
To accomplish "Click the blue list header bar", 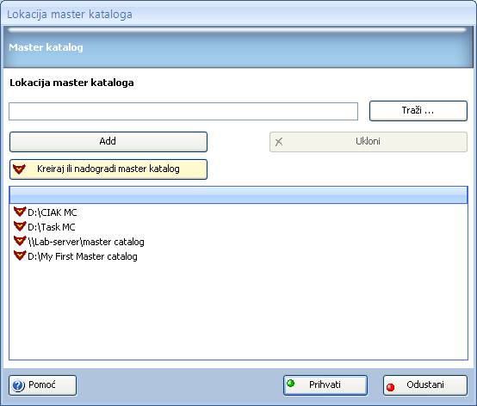I will 238,195.
